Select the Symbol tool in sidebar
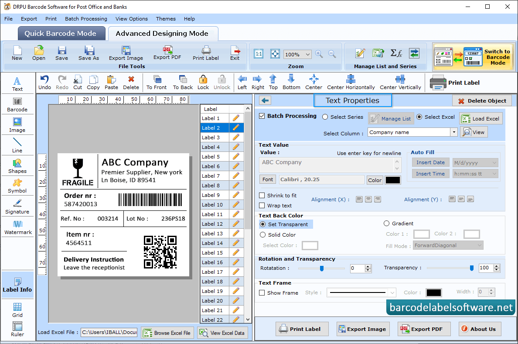 coord(17,186)
